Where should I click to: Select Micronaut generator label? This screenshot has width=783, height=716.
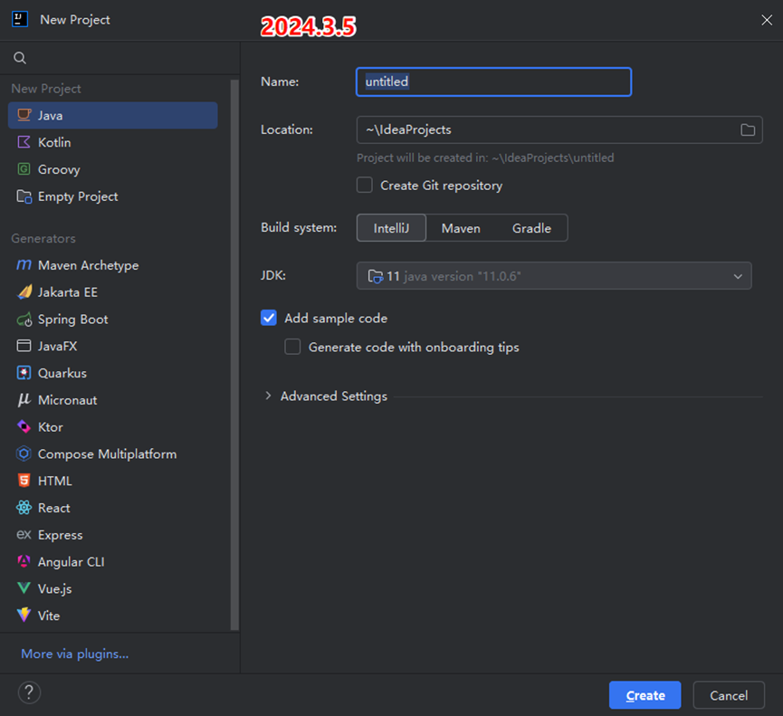click(67, 400)
